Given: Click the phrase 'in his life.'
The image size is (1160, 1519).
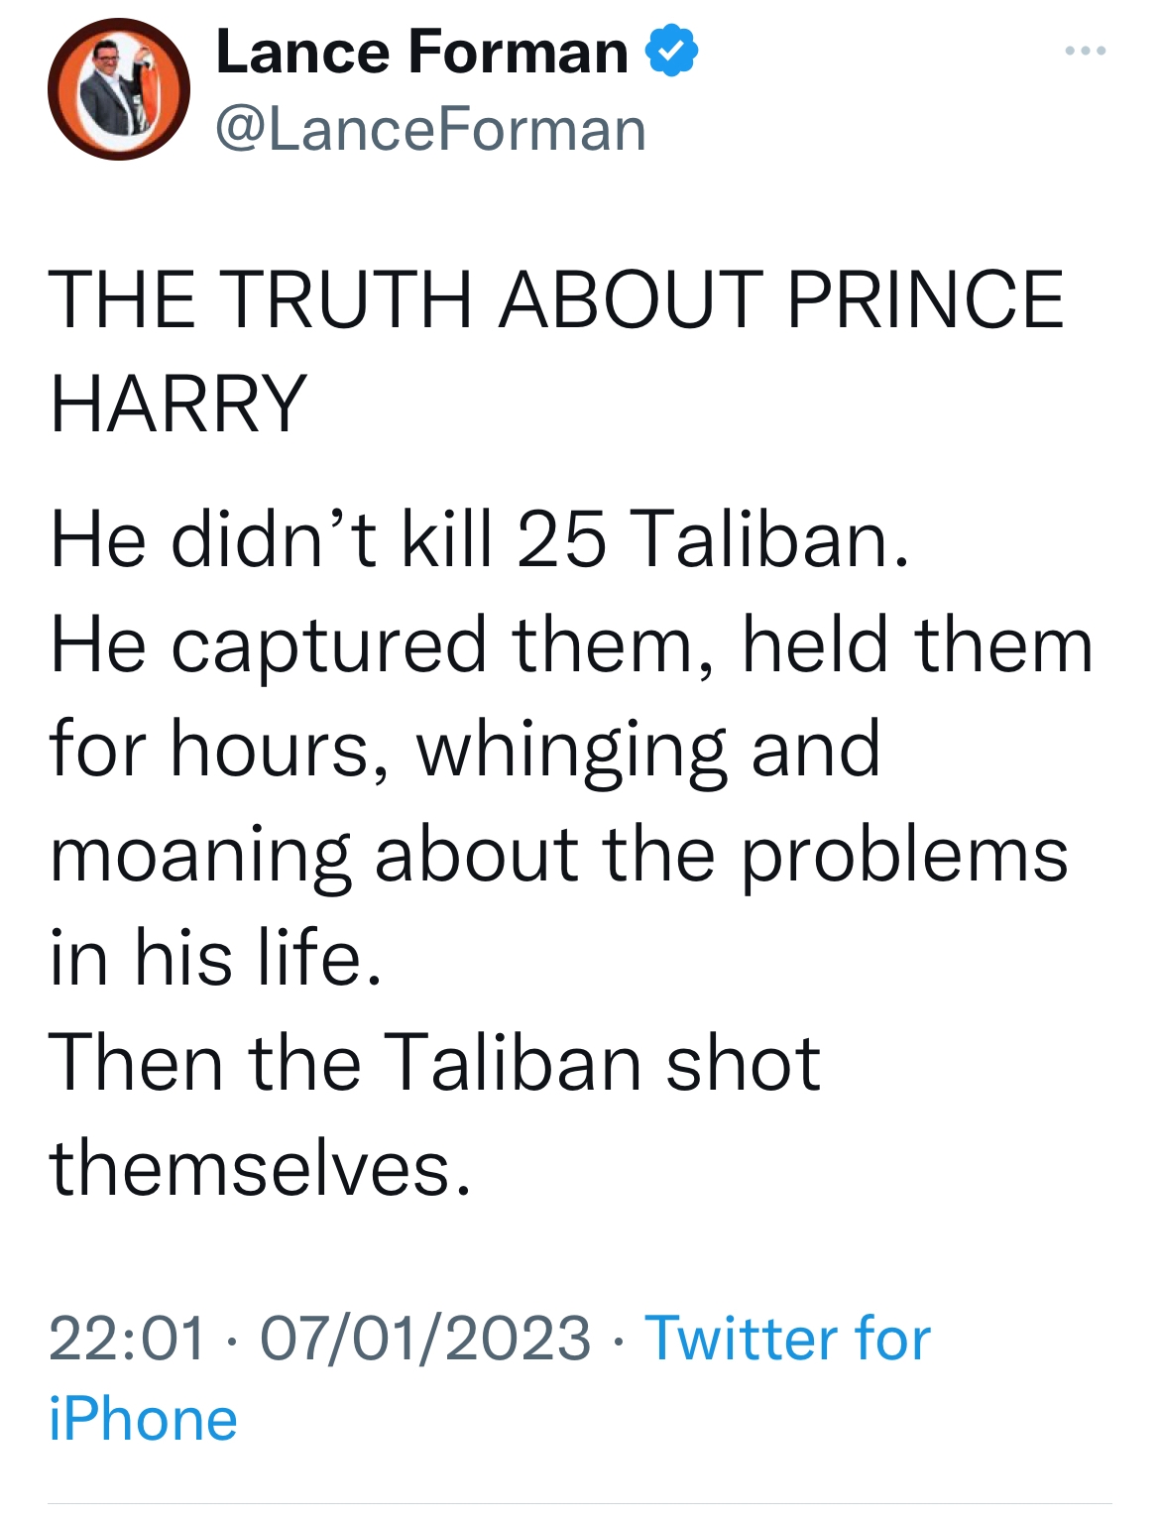Looking at the screenshot, I should pyautogui.click(x=216, y=959).
